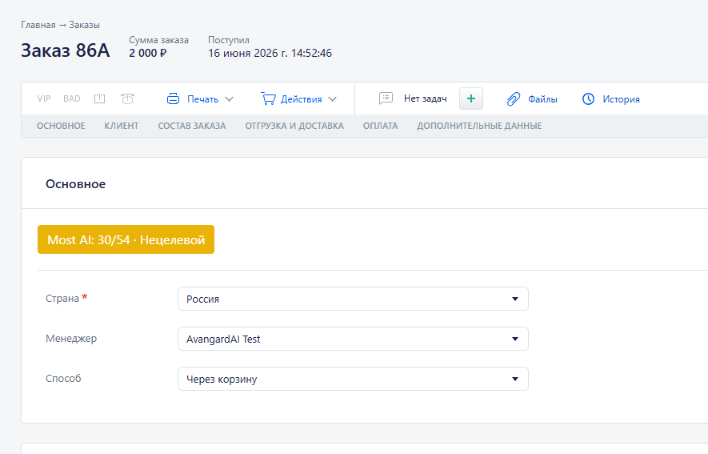
Task: Toggle the BAD customer mark
Action: 72,98
